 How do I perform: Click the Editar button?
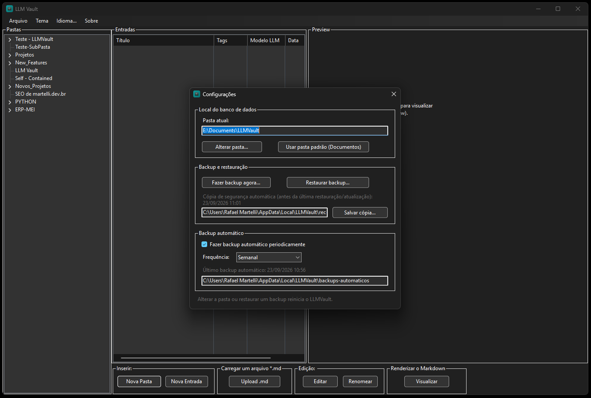(320, 381)
